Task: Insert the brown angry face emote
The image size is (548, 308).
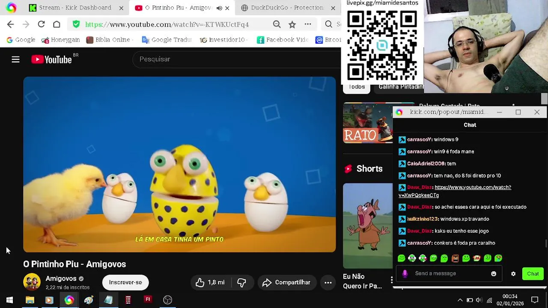Action: tap(455, 258)
